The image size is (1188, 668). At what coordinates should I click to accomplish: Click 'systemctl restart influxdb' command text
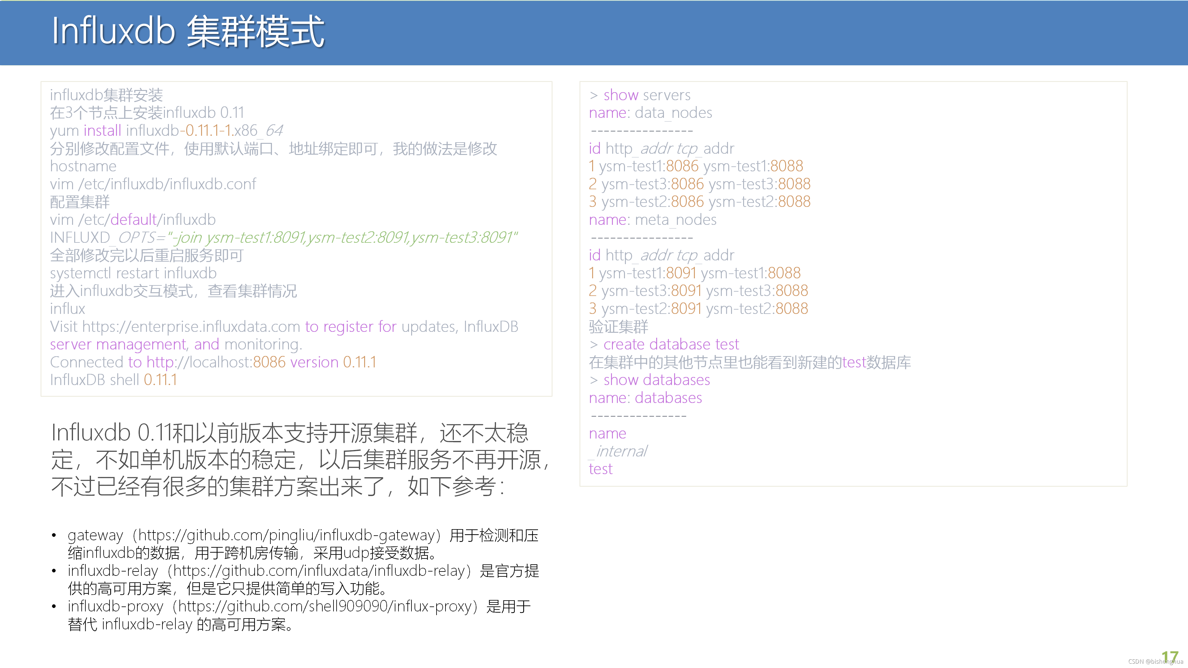(x=133, y=273)
